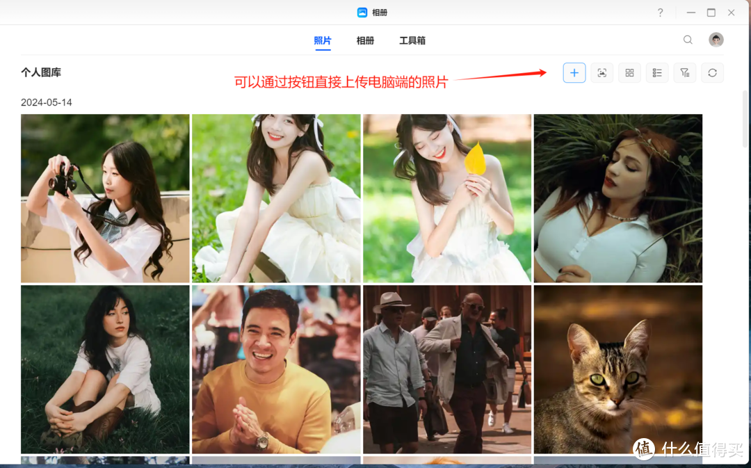Click the 个人图库 heading

coord(40,72)
